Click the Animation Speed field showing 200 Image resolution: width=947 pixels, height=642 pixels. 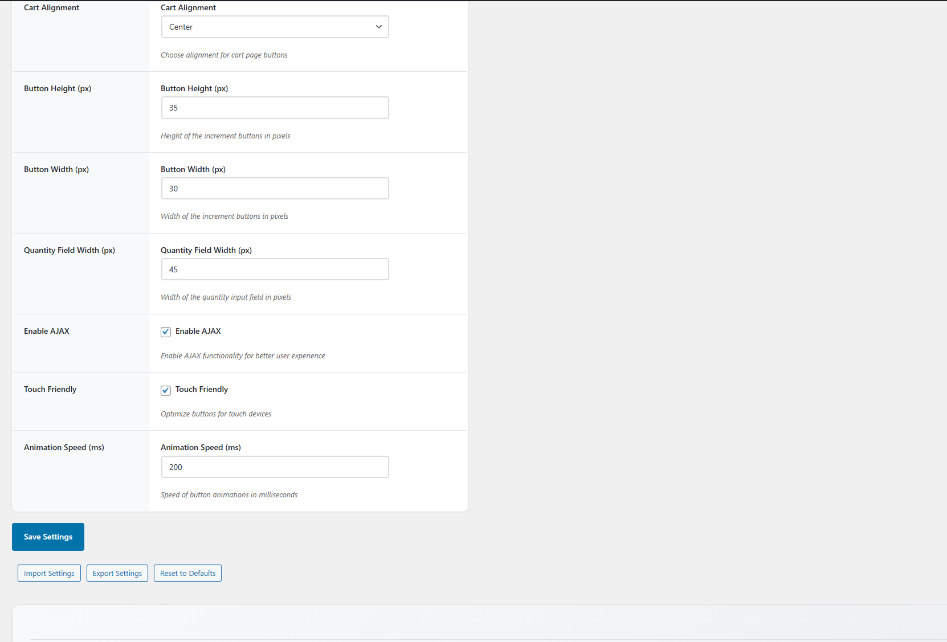click(x=275, y=467)
